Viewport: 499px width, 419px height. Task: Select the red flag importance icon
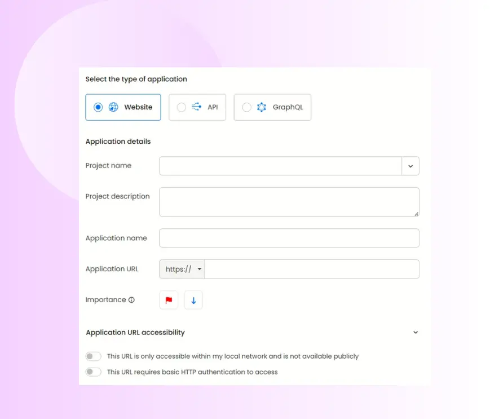click(169, 299)
